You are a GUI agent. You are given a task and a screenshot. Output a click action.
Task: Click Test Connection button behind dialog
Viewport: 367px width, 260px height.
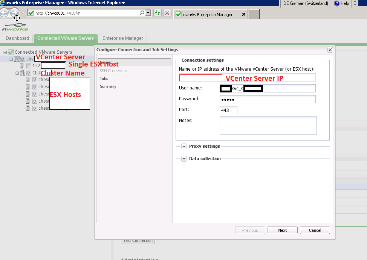(x=138, y=241)
